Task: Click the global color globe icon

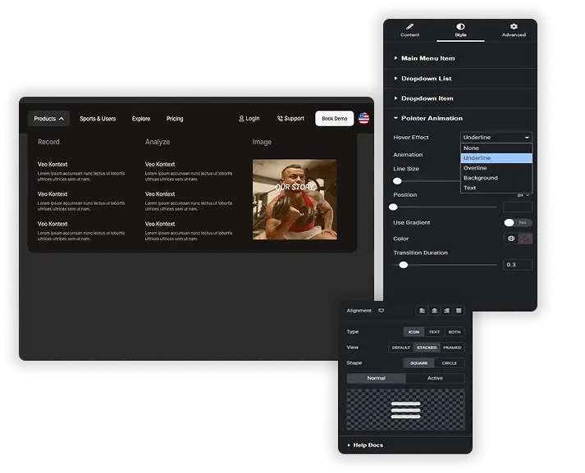Action: [511, 239]
